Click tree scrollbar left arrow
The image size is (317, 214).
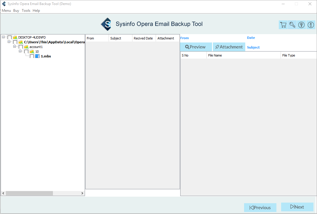click(x=3, y=193)
